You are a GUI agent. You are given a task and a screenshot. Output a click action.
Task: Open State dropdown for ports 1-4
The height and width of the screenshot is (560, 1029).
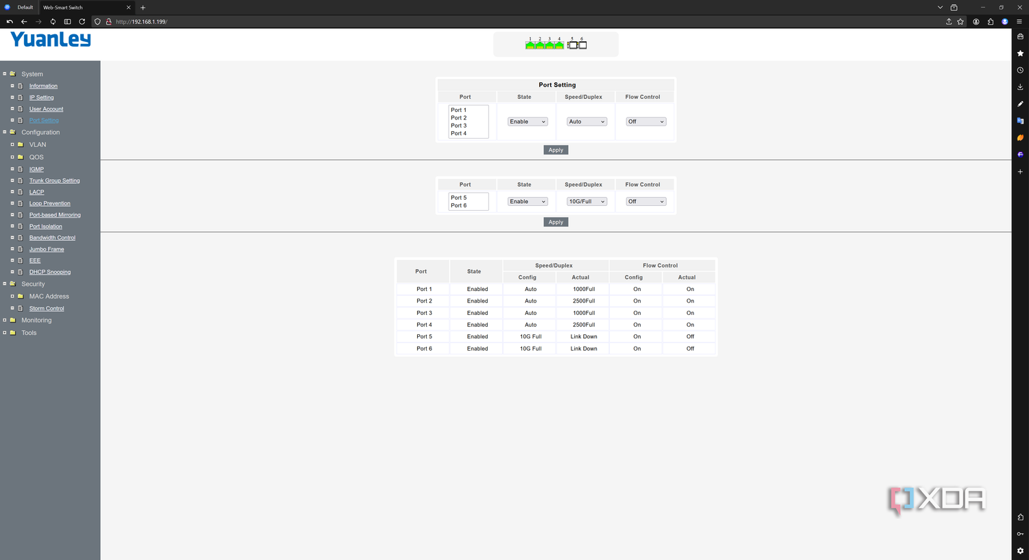[528, 121]
